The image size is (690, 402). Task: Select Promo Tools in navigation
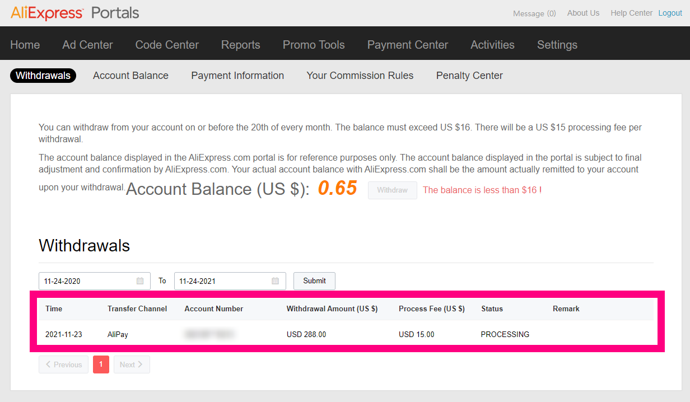tap(314, 45)
